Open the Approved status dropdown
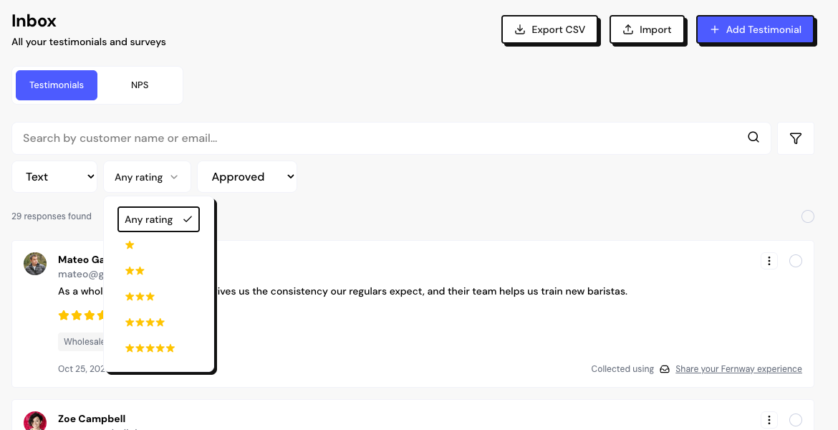This screenshot has height=430, width=838. [x=247, y=177]
